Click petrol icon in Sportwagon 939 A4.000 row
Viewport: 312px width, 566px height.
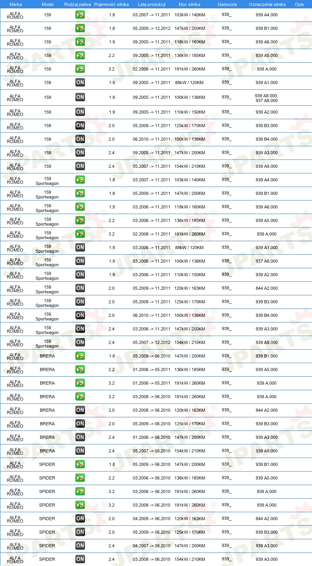click(80, 180)
